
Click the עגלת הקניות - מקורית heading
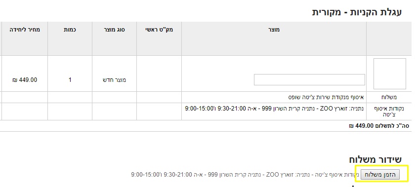pos(357,12)
